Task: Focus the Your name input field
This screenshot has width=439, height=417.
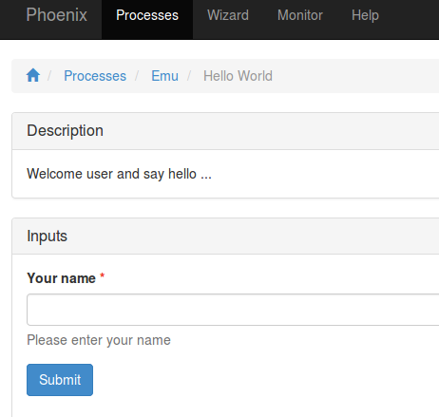Action: tap(233, 310)
